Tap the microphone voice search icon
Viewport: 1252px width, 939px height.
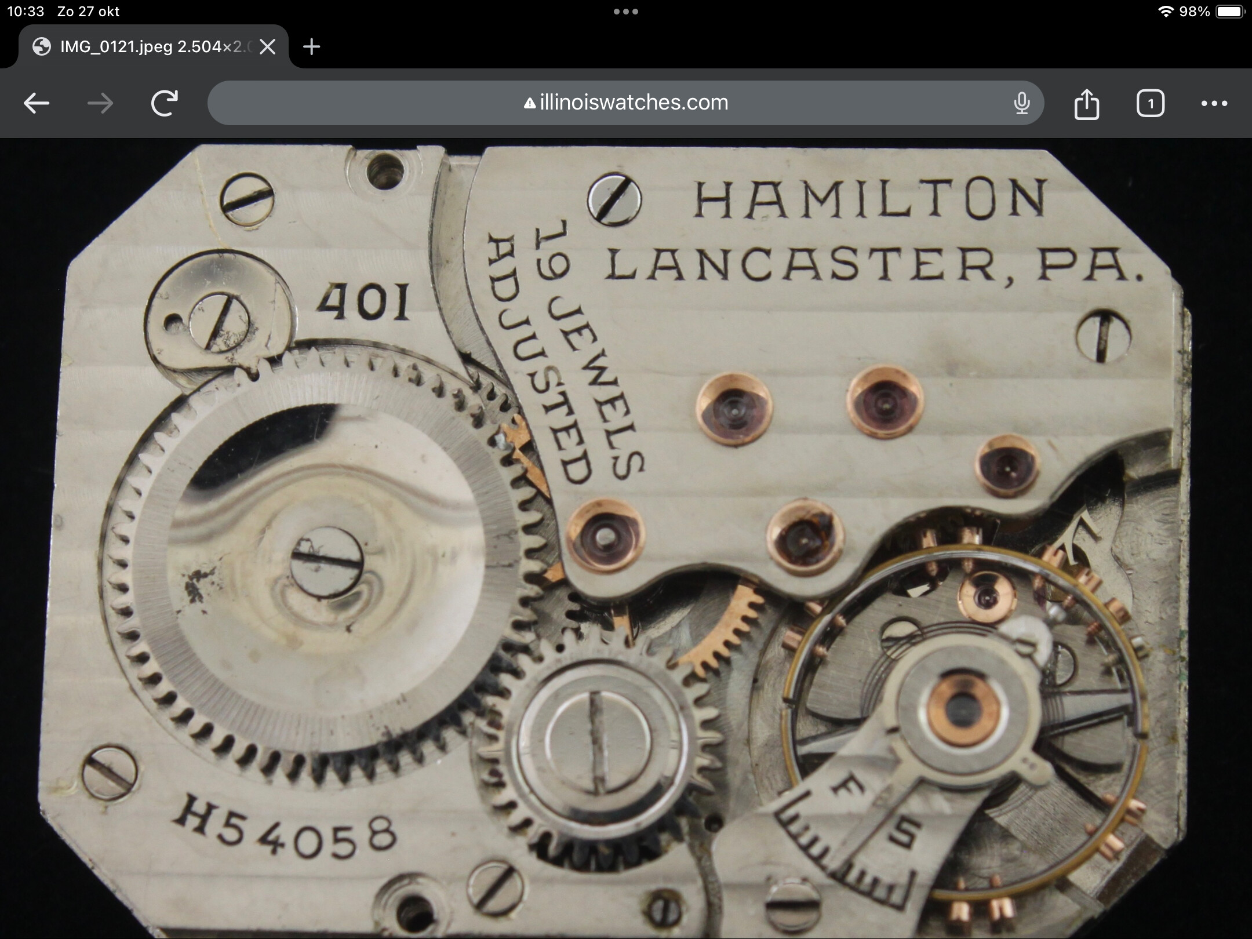point(1022,103)
